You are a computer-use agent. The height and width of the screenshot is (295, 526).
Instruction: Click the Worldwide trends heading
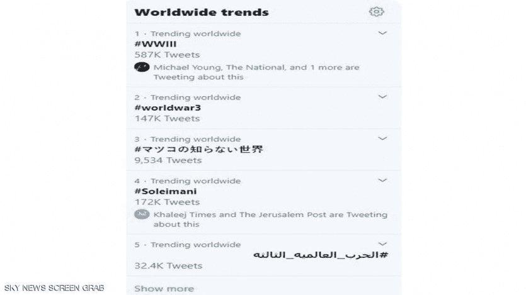click(202, 12)
